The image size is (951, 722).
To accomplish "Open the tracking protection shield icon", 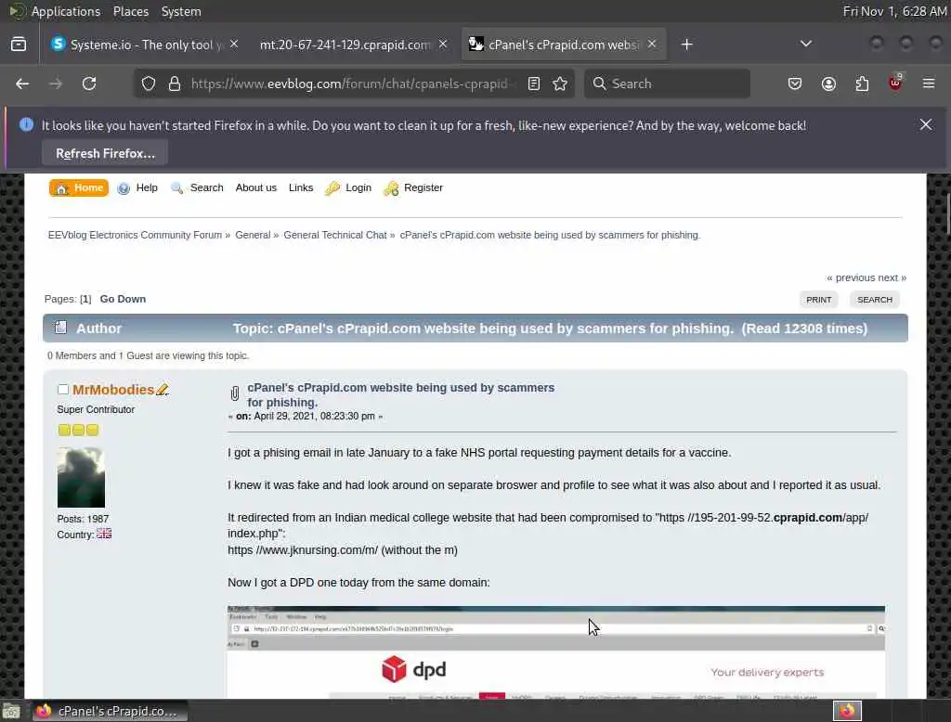I will tap(149, 84).
